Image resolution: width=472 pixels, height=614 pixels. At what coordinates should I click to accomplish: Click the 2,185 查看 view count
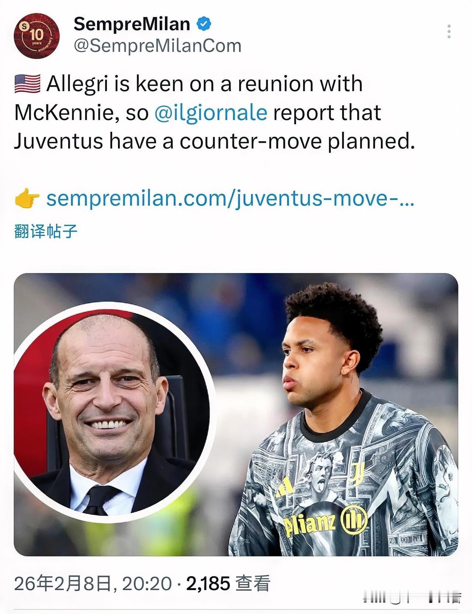pos(228,583)
